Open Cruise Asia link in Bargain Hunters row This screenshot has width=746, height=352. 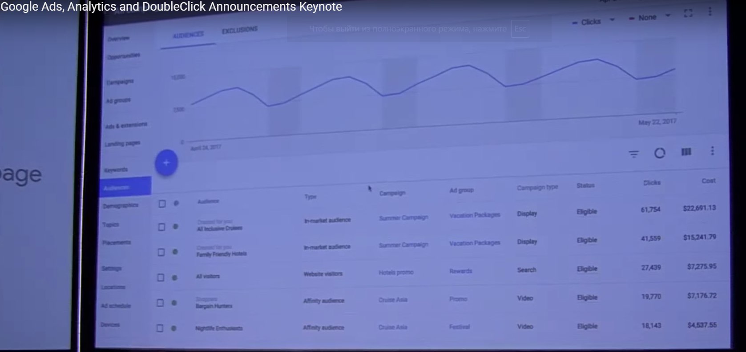click(393, 300)
